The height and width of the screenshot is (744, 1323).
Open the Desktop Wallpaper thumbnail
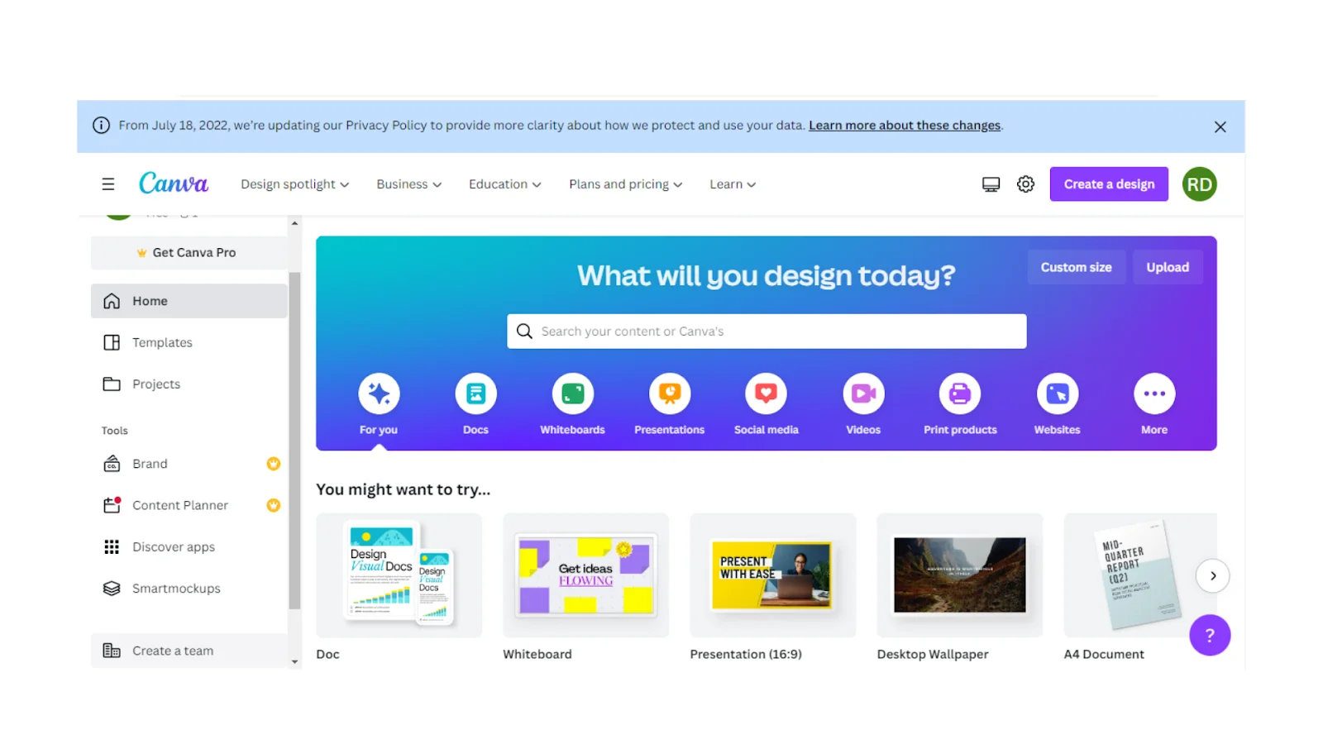tap(959, 575)
